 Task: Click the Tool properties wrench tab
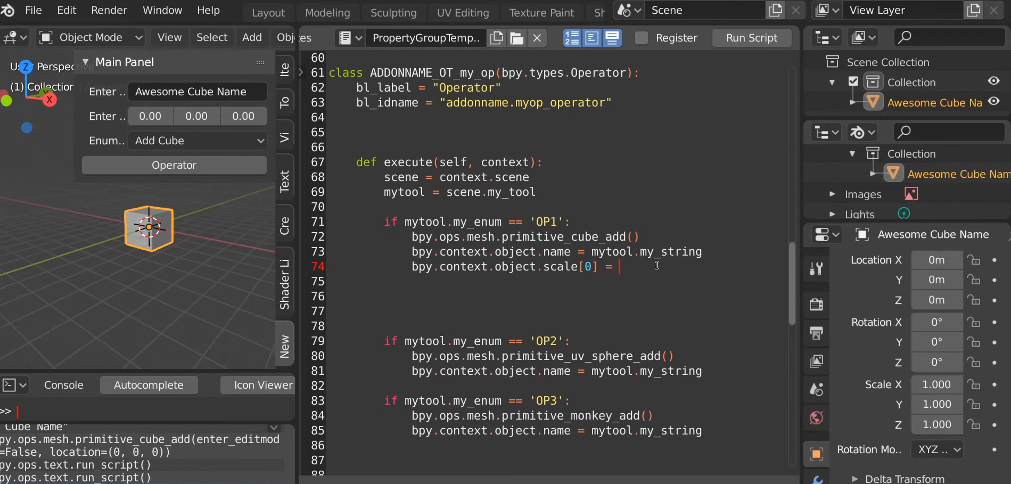click(x=816, y=268)
